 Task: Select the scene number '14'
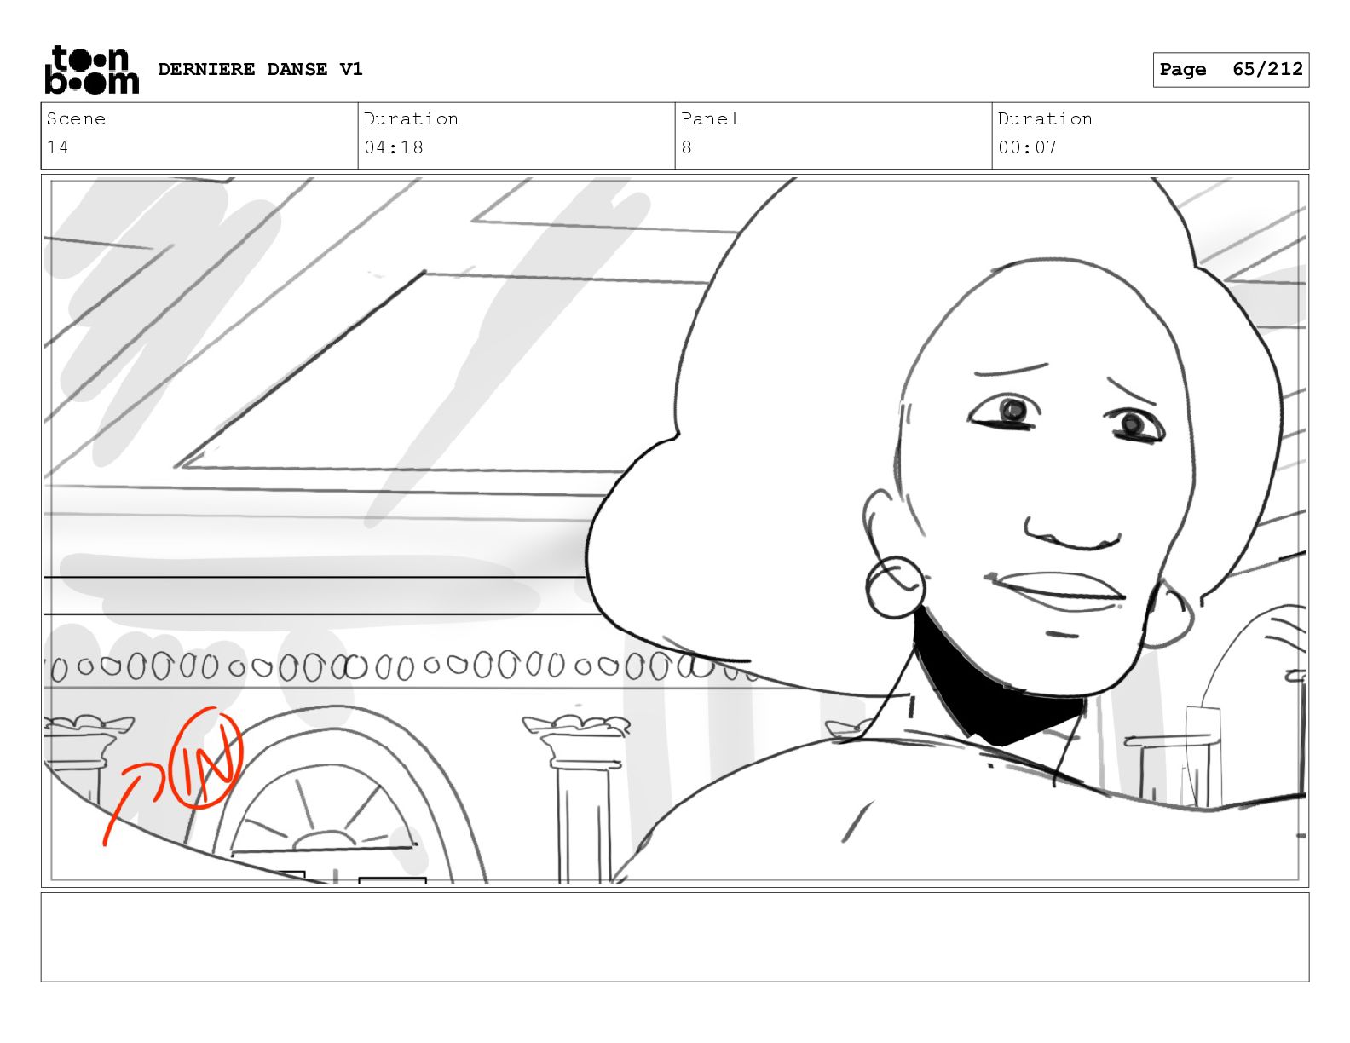(58, 147)
